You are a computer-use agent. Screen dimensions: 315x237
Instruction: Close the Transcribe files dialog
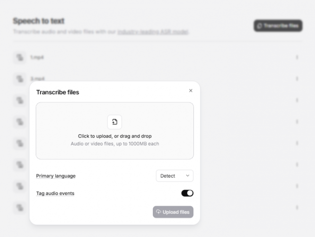(191, 91)
